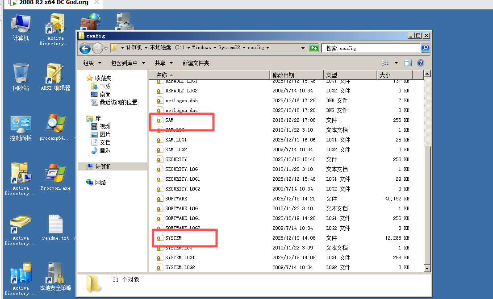The width and height of the screenshot is (493, 299).
Task: Click the search magnifier icon
Action: click(425, 48)
